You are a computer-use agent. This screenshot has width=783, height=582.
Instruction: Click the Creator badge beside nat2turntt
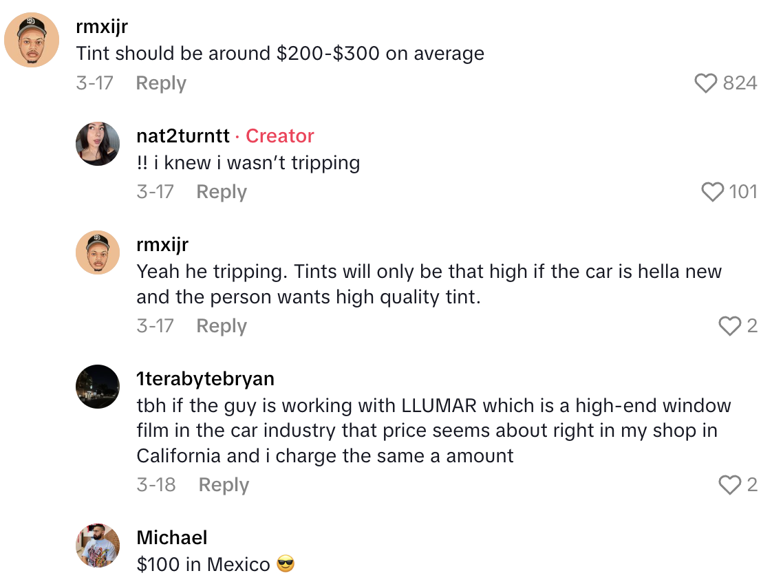pyautogui.click(x=280, y=136)
